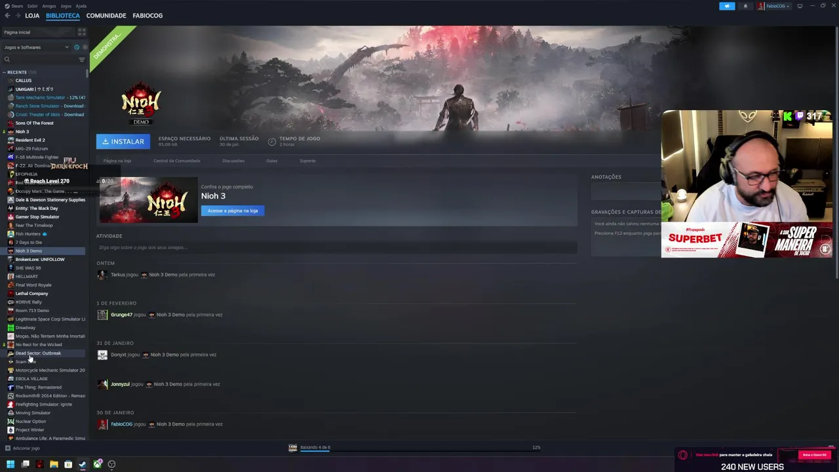This screenshot has width=839, height=472.
Task: Select Nuclear Option in the list
Action: [x=30, y=422]
